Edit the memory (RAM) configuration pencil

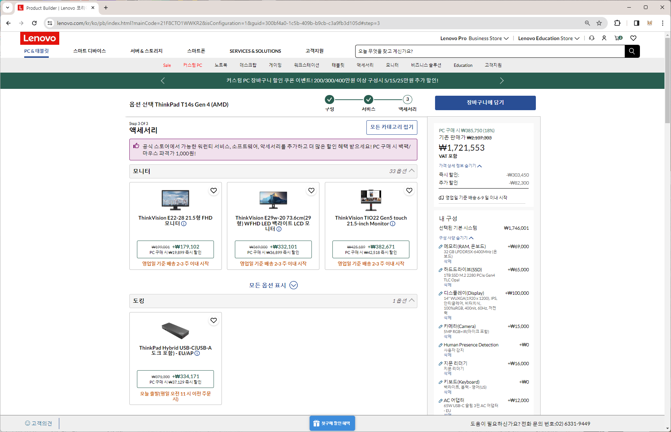pos(440,247)
